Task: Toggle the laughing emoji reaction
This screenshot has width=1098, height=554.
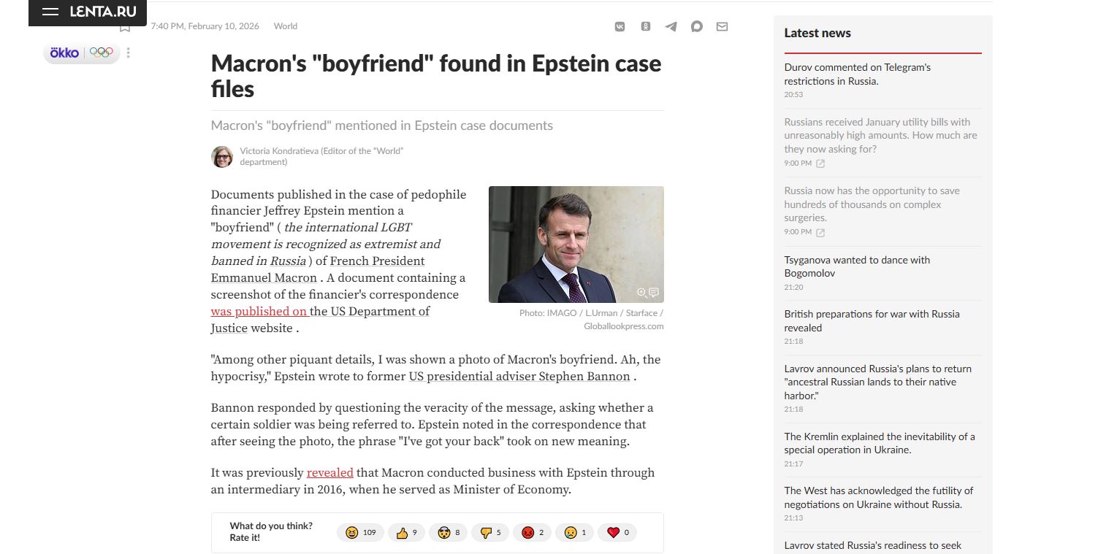Action: (362, 533)
